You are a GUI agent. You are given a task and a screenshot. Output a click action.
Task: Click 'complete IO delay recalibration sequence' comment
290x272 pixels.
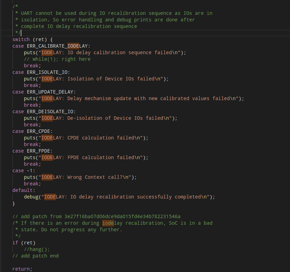[76, 27]
